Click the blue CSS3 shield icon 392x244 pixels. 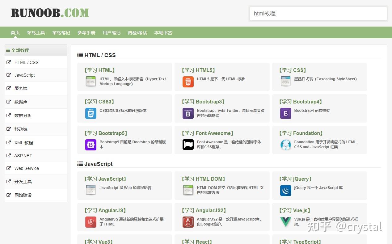tap(91, 113)
